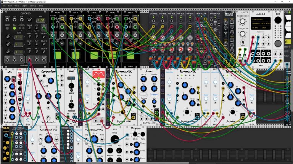Click the Fc knob on Growler
This screenshot has height=164, width=293.
pyautogui.click(x=39, y=96)
